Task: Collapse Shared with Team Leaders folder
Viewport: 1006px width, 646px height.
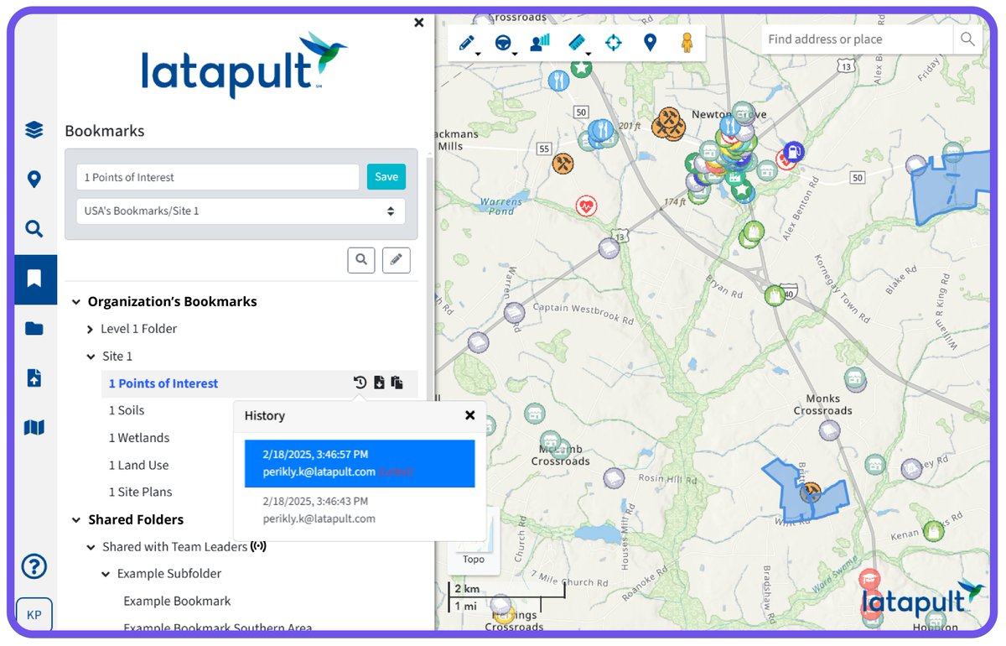Action: tap(91, 547)
